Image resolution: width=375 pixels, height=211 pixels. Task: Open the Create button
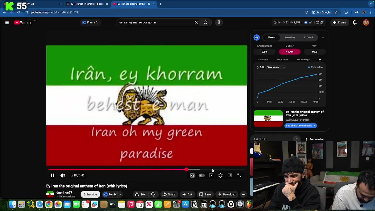click(339, 22)
